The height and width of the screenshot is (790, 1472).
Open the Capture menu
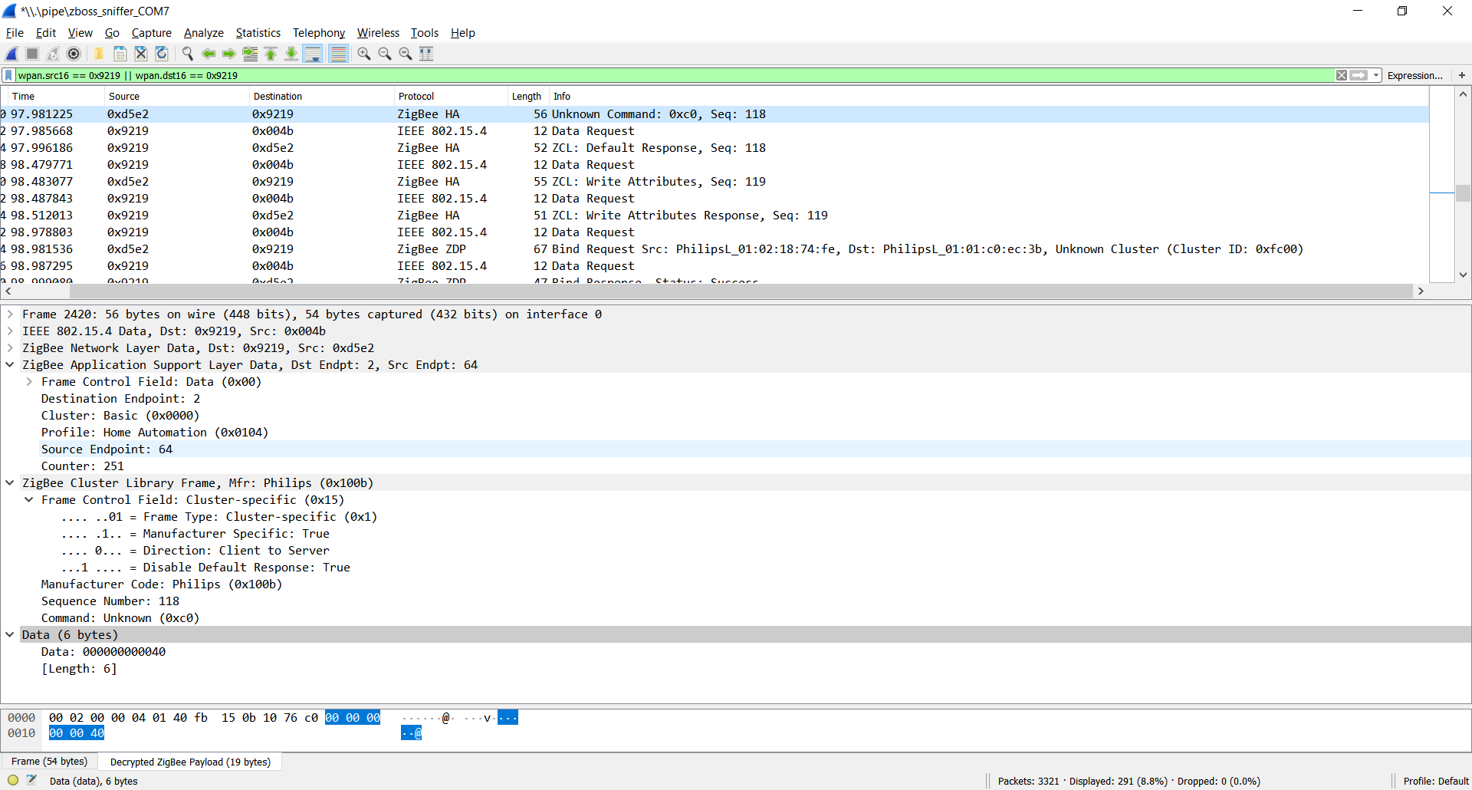[151, 33]
